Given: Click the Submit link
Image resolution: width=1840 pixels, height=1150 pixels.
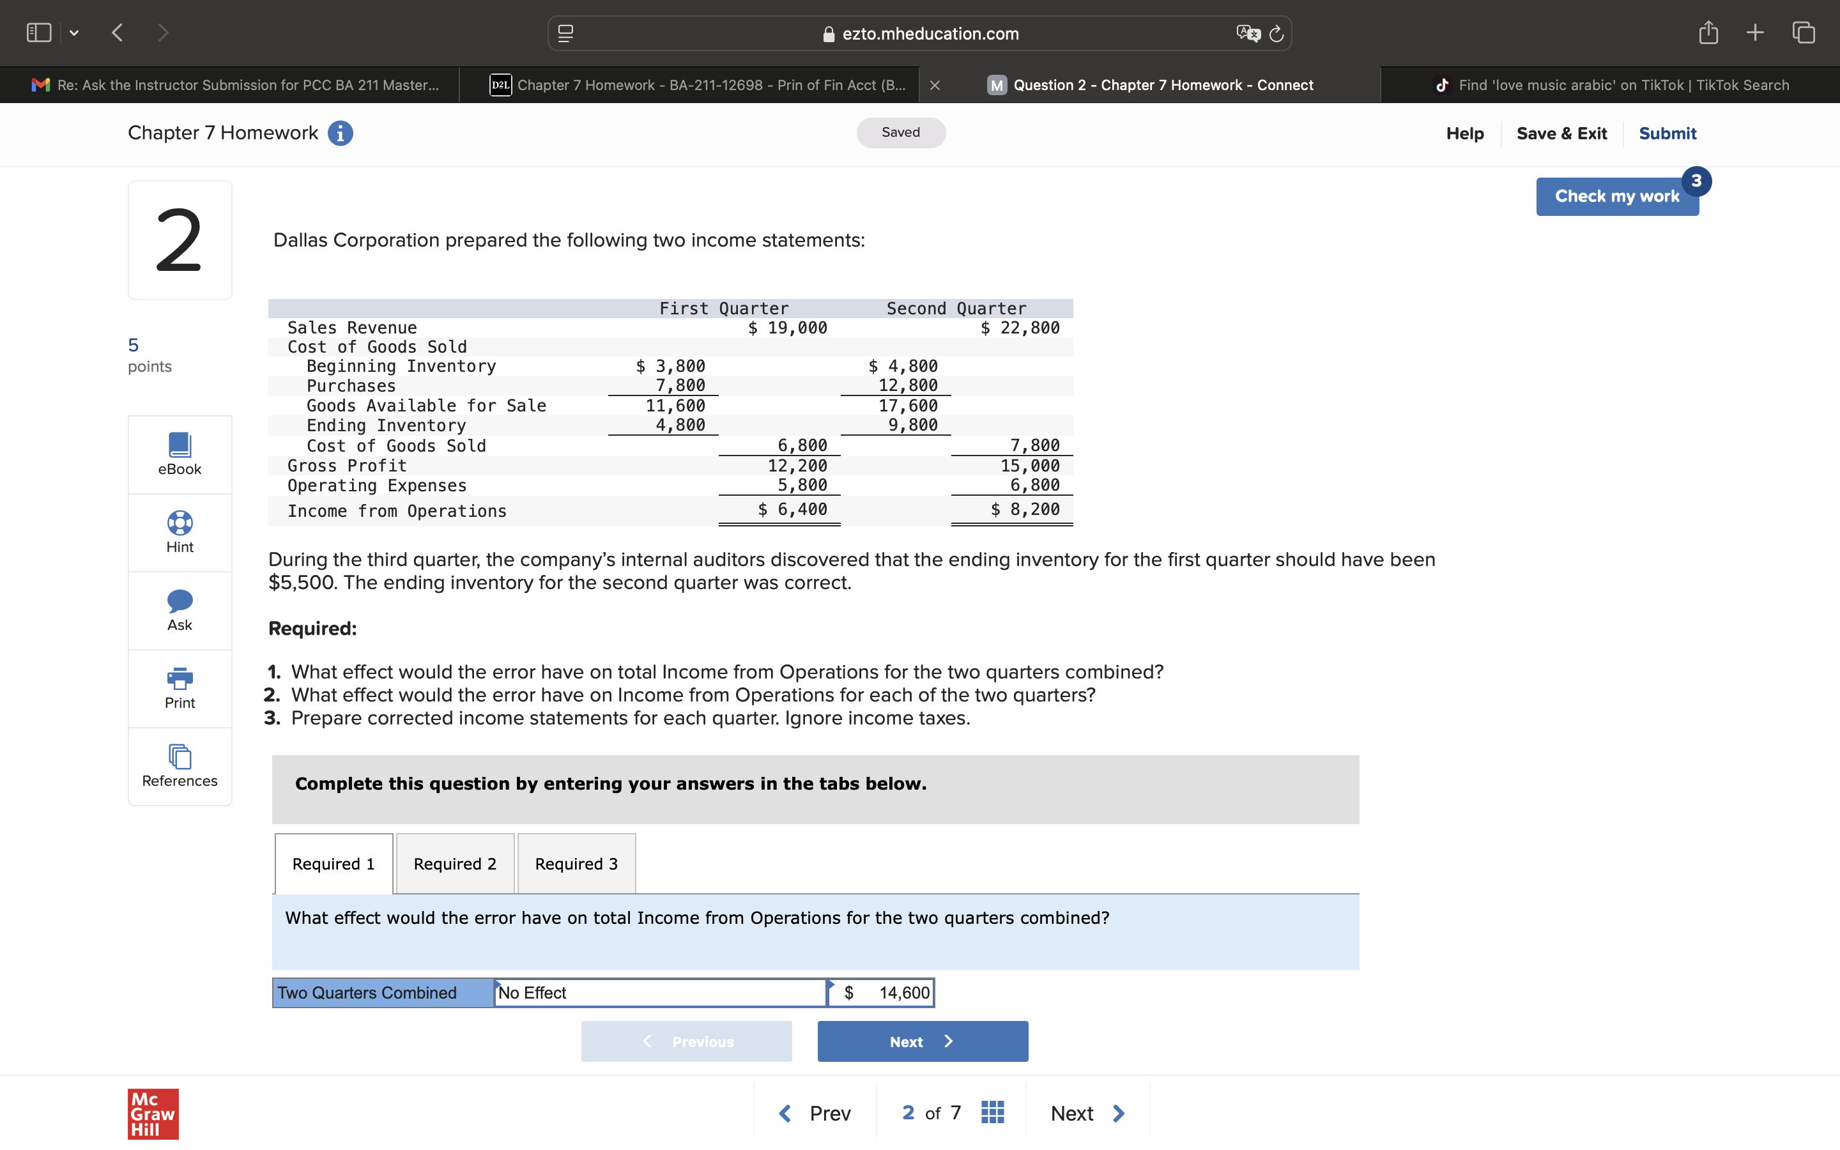Looking at the screenshot, I should 1667,134.
